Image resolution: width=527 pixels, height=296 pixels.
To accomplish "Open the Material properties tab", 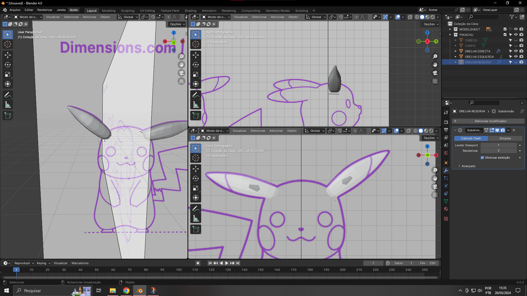I will [x=446, y=209].
